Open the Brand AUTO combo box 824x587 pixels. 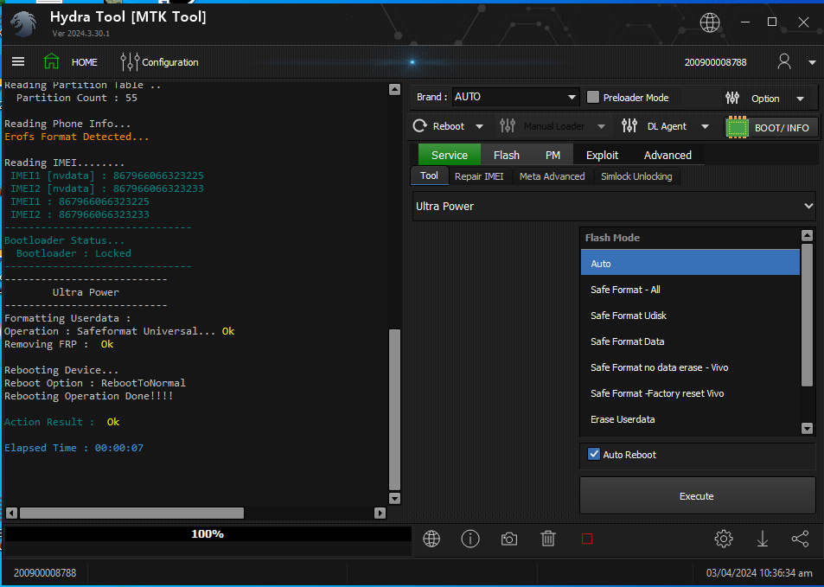[515, 97]
